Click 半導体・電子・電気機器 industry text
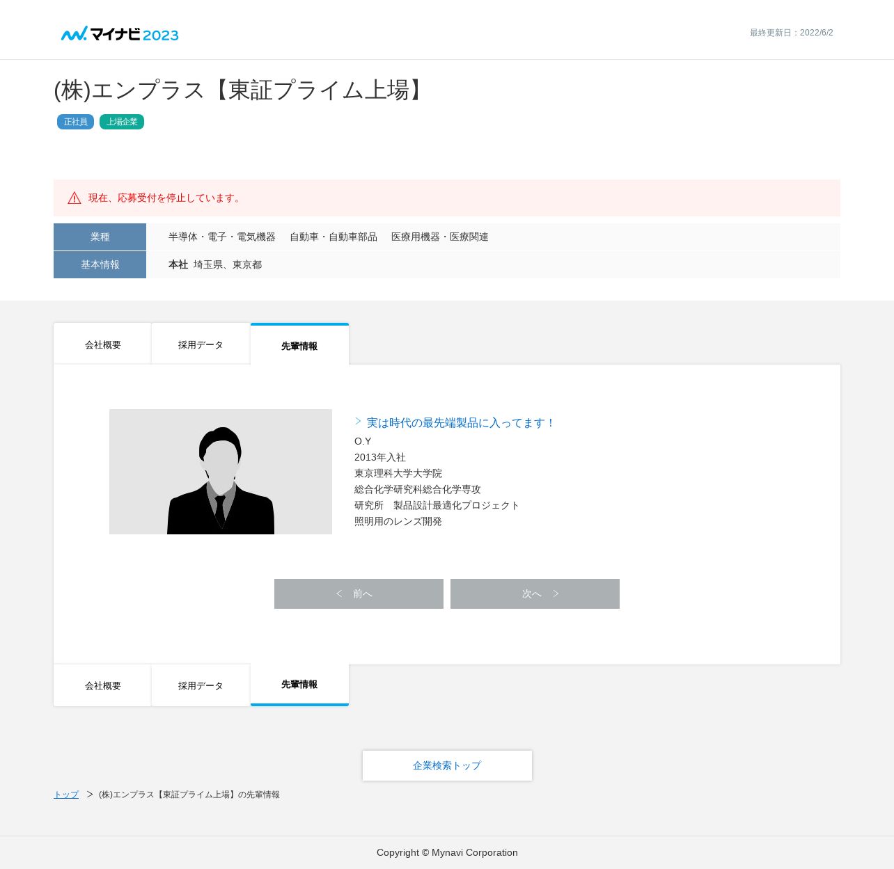 point(222,237)
